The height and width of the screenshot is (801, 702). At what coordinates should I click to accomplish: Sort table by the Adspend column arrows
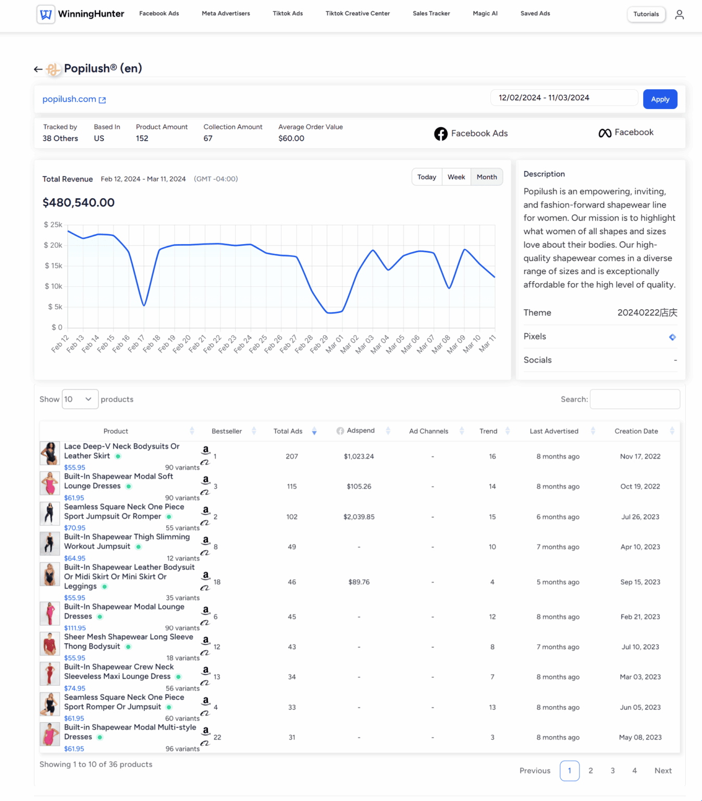(x=388, y=431)
